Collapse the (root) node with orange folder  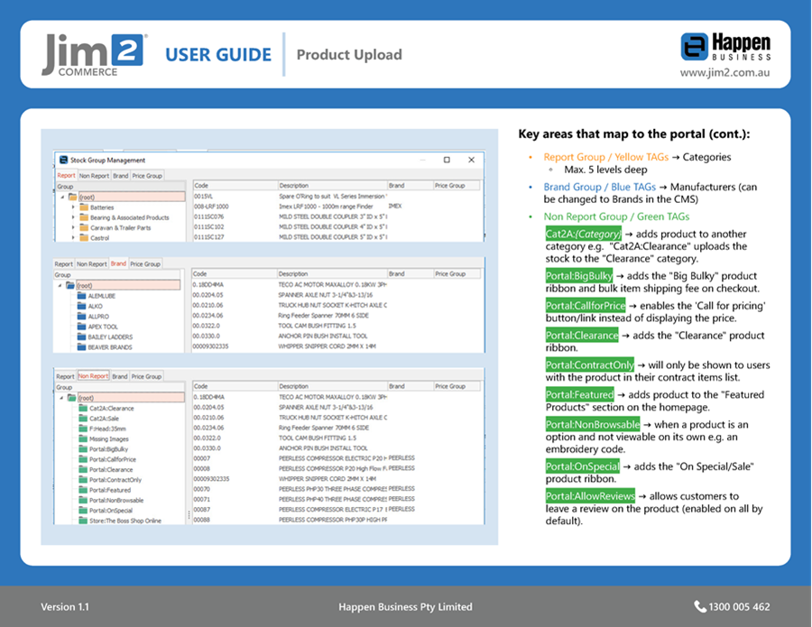[62, 197]
